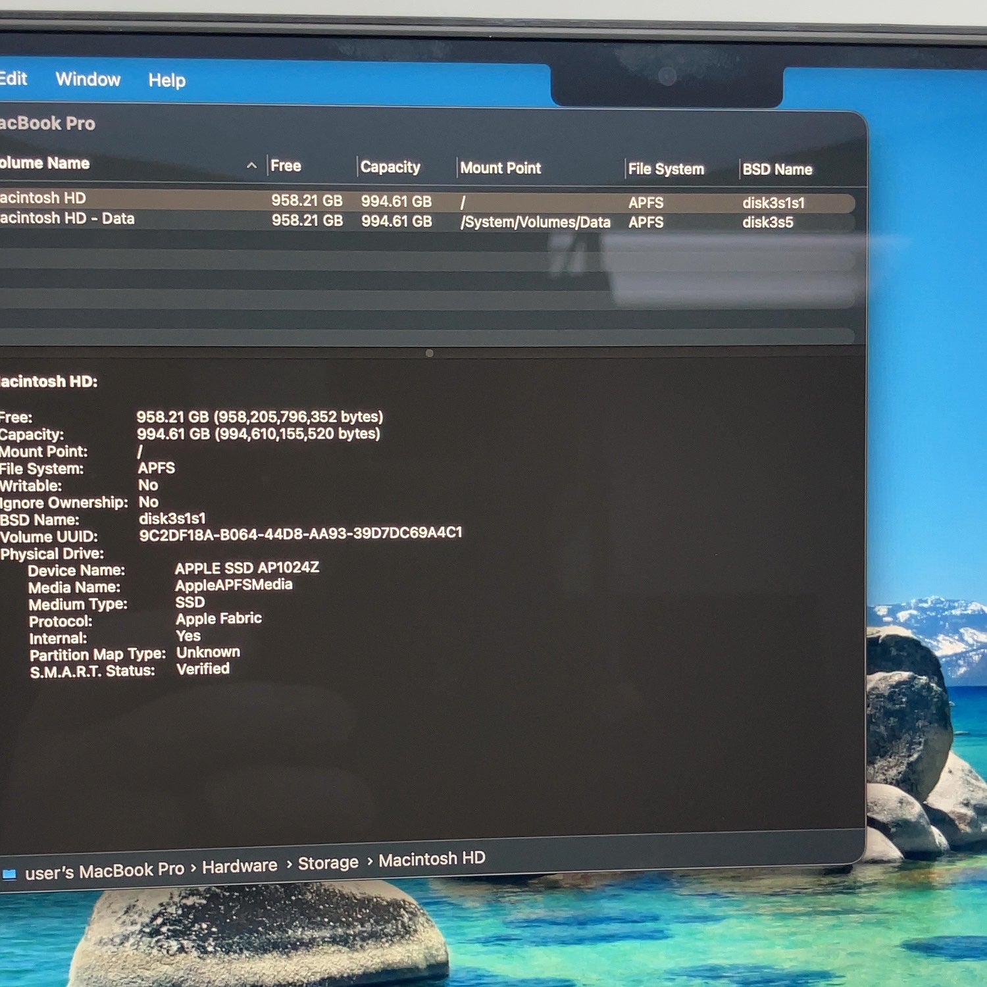Click the Writable value 'No'

(x=148, y=486)
